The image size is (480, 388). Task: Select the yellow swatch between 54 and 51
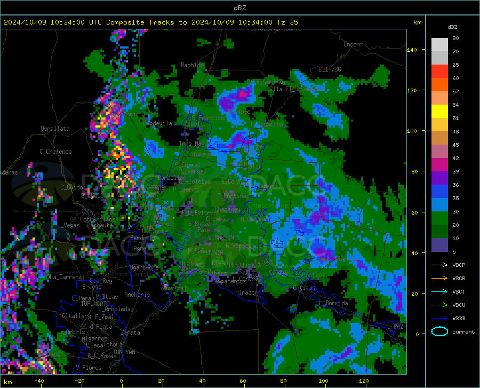click(439, 112)
